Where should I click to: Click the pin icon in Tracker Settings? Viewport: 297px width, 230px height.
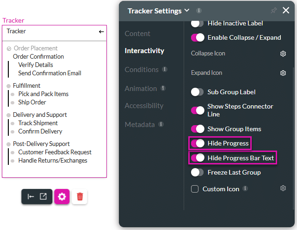274,10
